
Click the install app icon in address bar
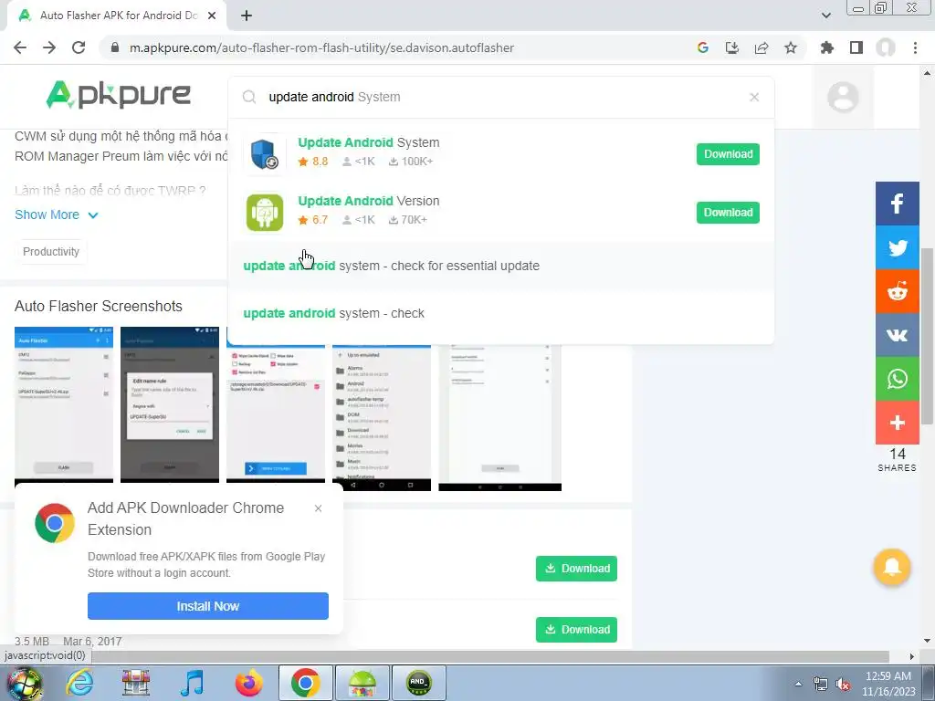coord(731,47)
